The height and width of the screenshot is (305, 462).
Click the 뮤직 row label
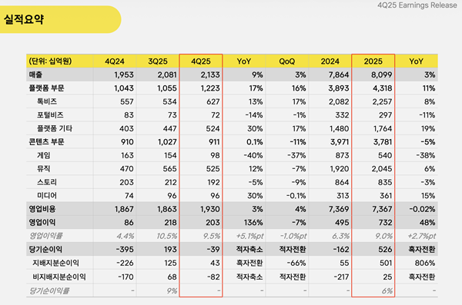[44, 169]
